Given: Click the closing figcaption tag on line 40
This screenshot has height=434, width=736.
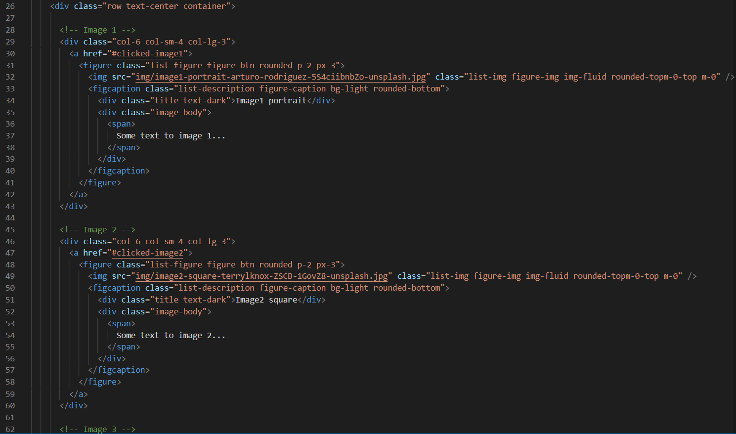Looking at the screenshot, I should 119,171.
